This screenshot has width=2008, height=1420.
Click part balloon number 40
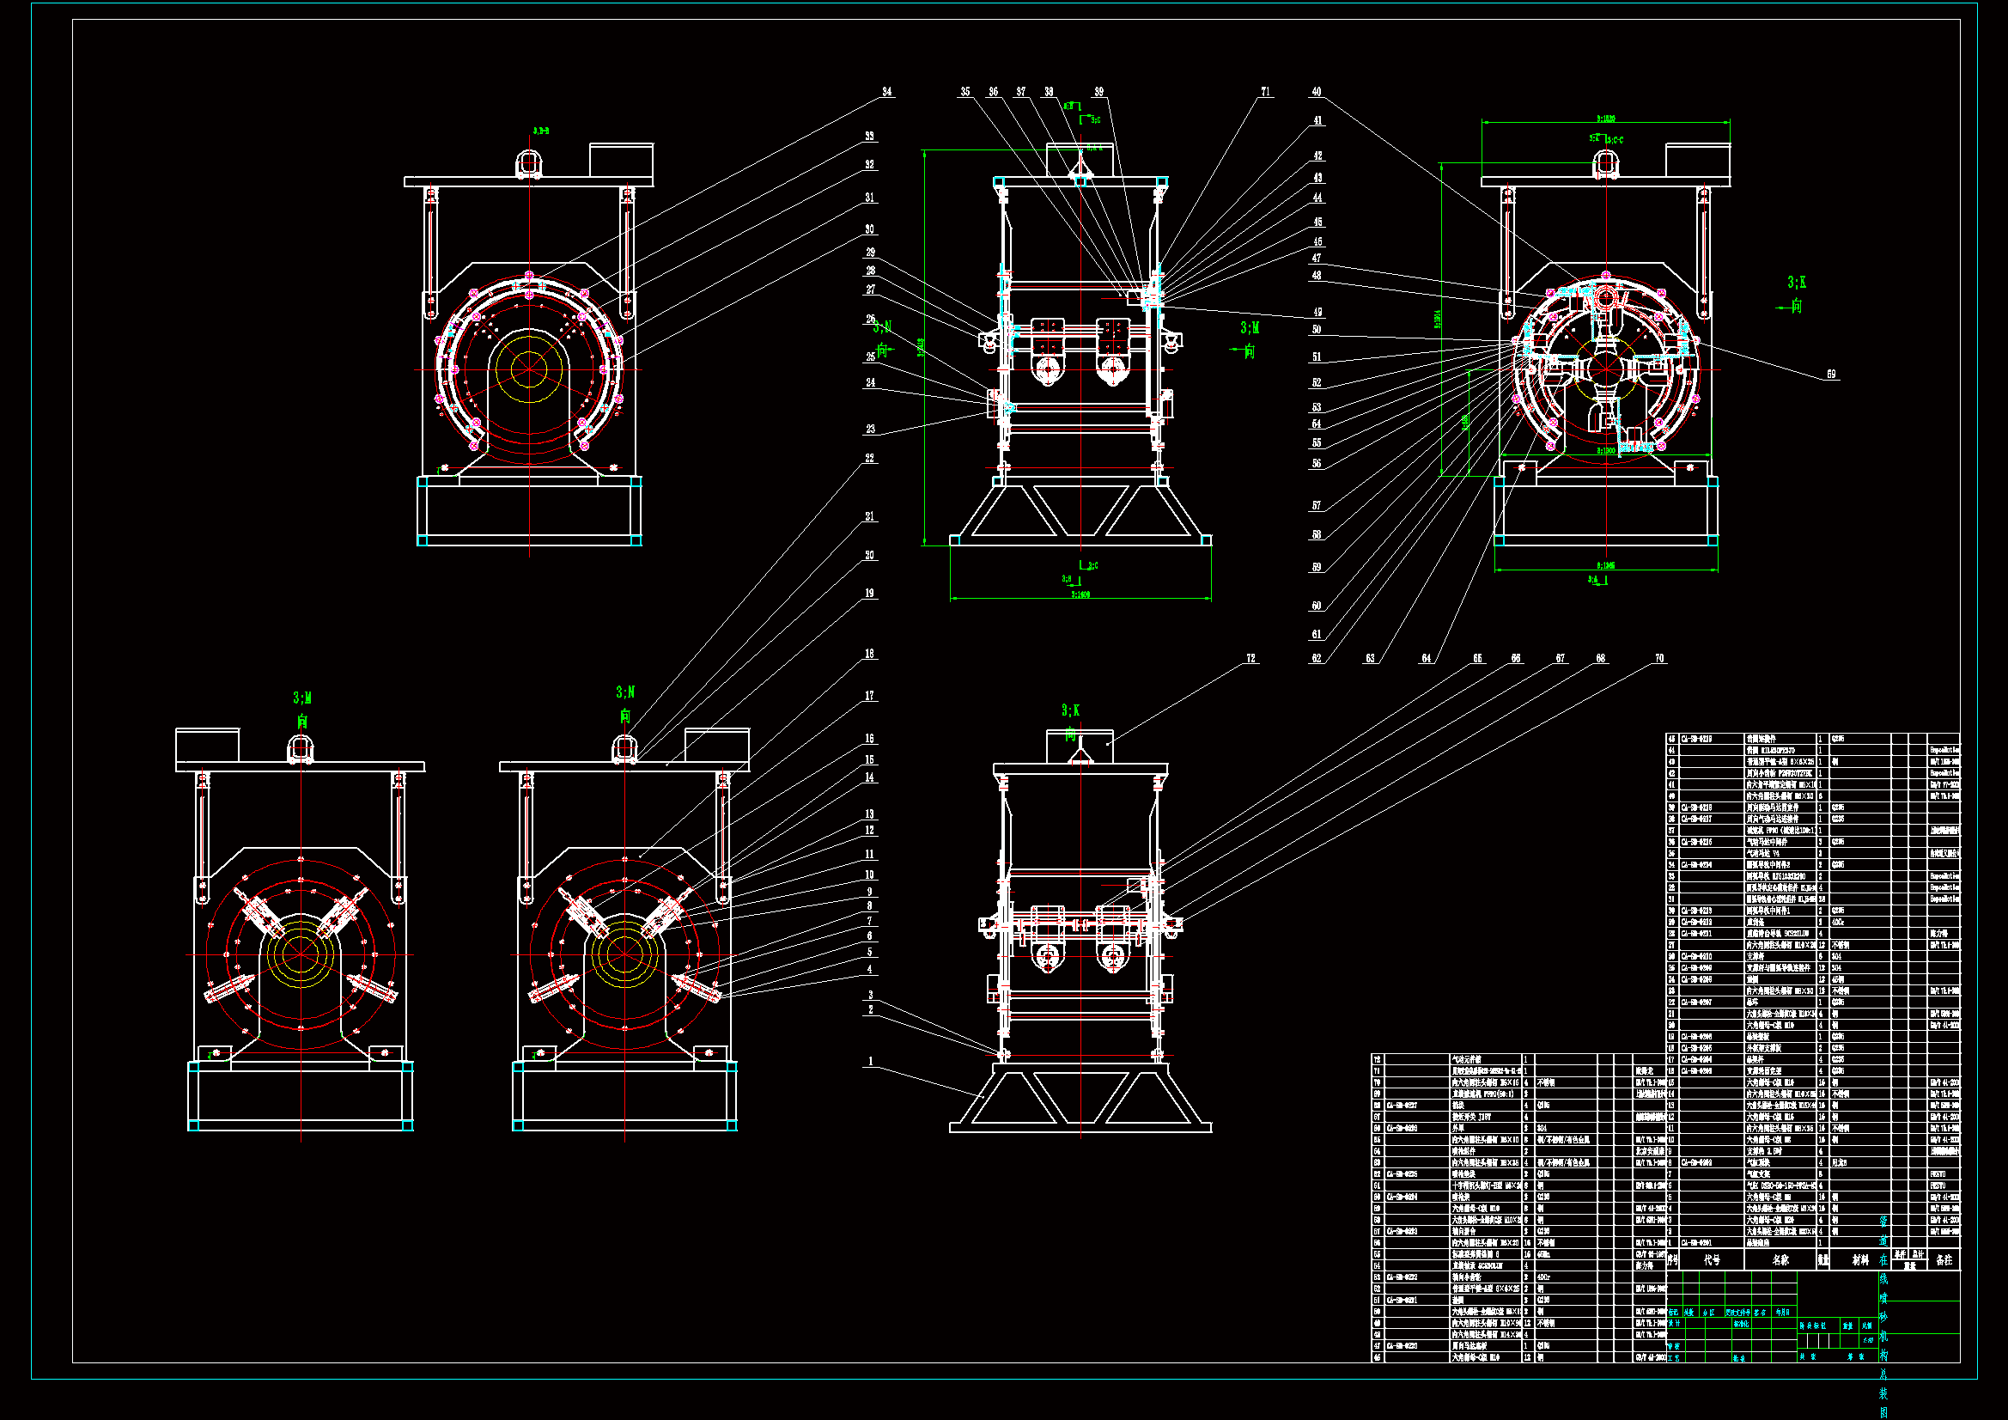click(x=1317, y=91)
